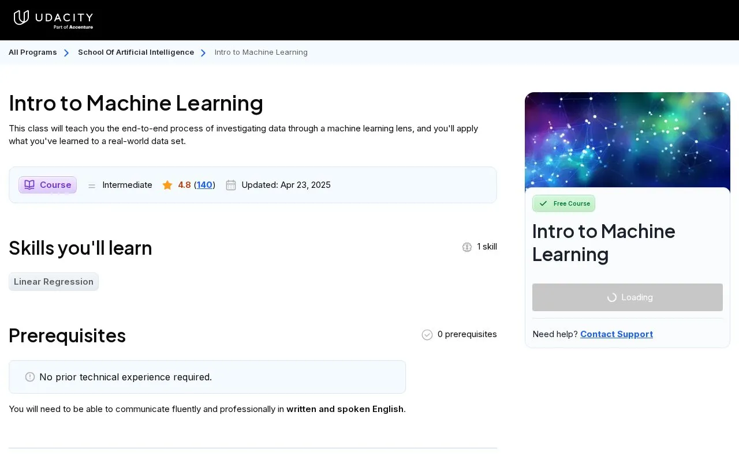
Task: Click the Intro to Machine Learning main page heading
Action: click(136, 103)
